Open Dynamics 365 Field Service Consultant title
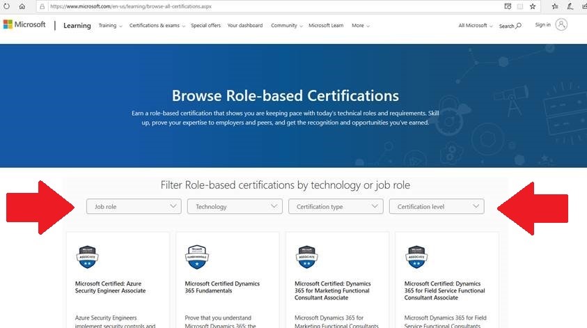587x328 pixels. [x=444, y=290]
